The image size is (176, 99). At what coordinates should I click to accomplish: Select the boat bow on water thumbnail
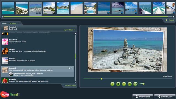[145, 8]
